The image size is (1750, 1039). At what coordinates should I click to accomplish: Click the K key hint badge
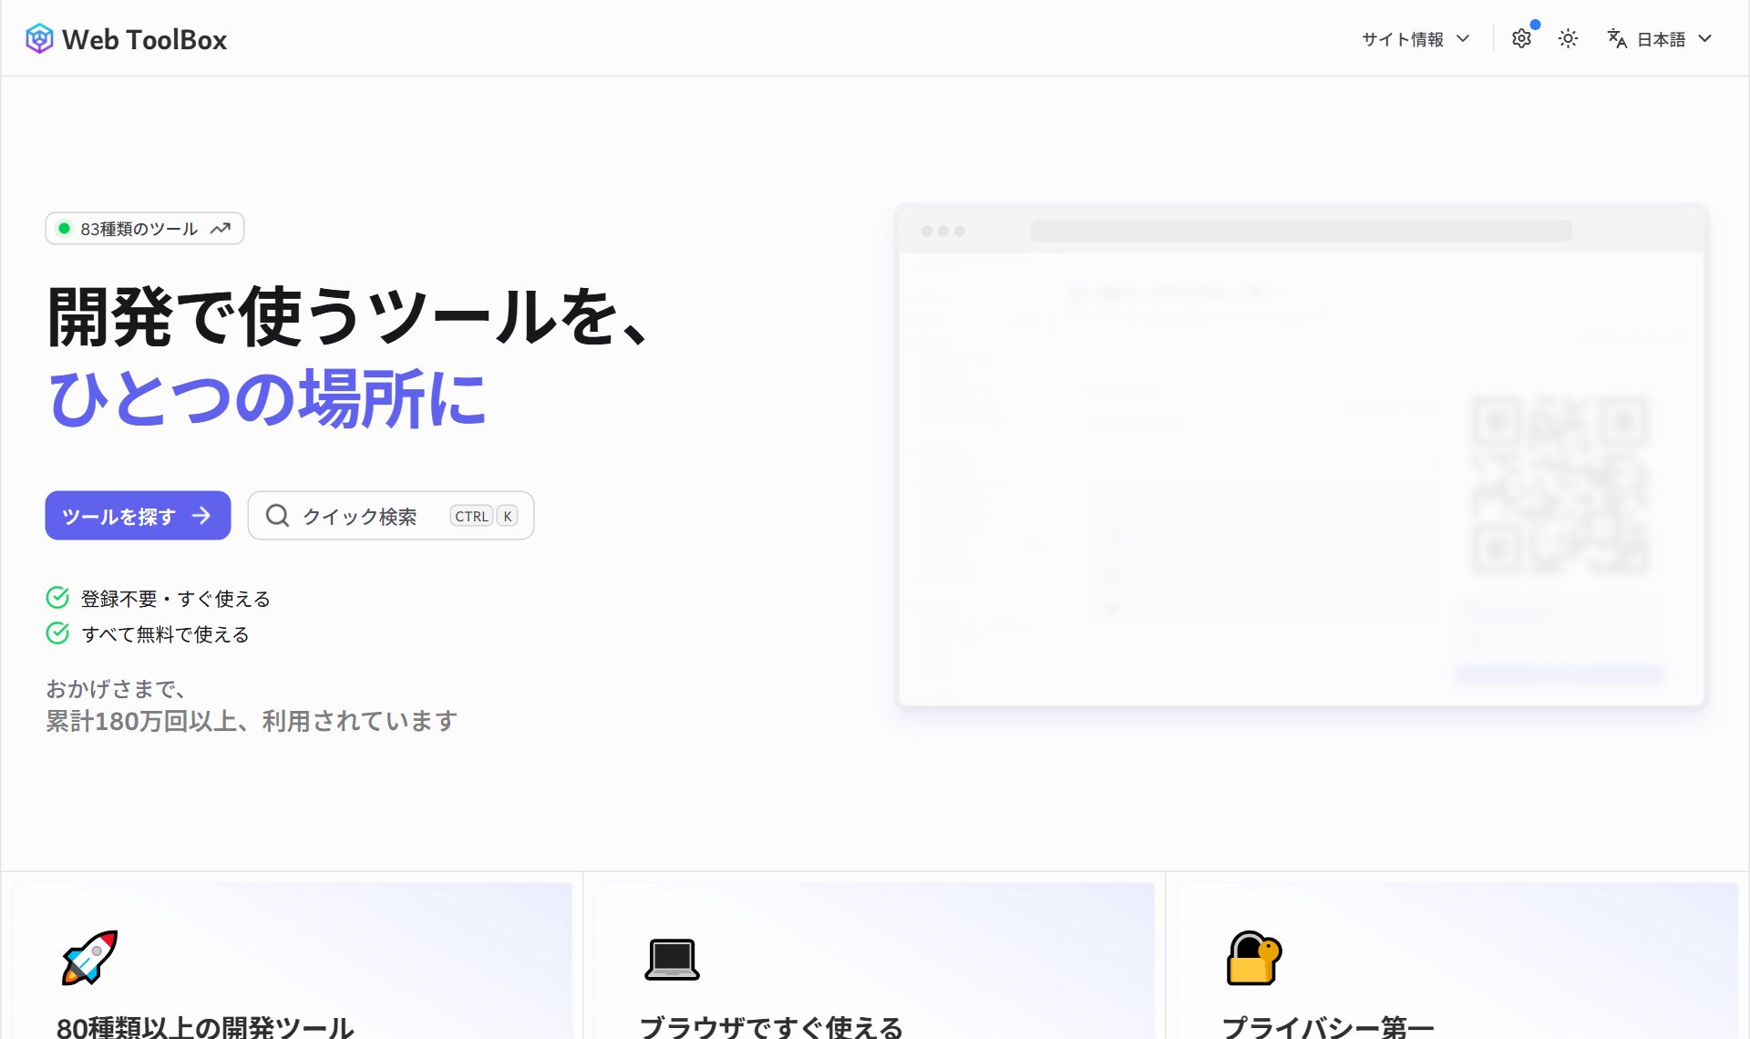508,516
